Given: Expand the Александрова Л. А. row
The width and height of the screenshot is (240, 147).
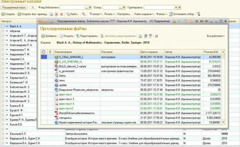Looking at the screenshot, I should pyautogui.click(x=3, y=45).
